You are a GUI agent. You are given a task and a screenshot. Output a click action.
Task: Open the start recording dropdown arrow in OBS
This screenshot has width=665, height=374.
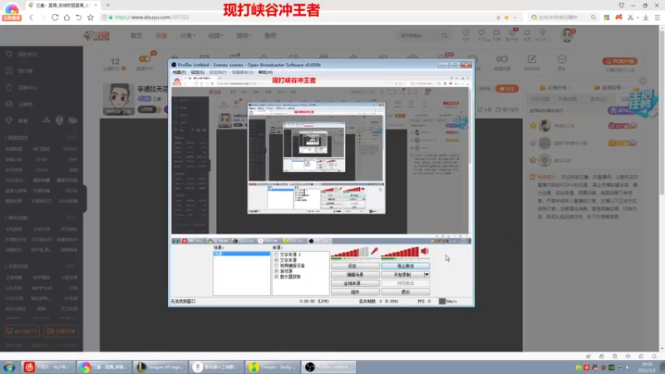(x=426, y=275)
